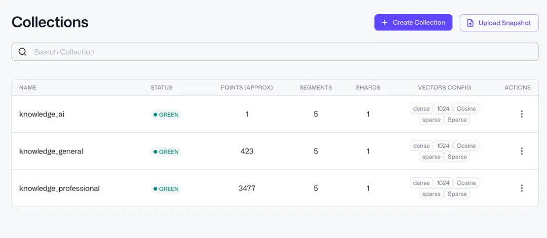
Task: Click the 1024 chip in knowledge_professional row
Action: tap(443, 183)
